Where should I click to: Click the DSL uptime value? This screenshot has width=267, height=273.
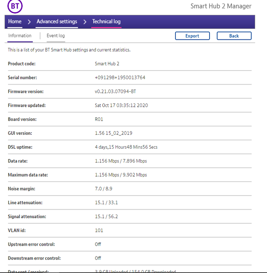pyautogui.click(x=126, y=147)
